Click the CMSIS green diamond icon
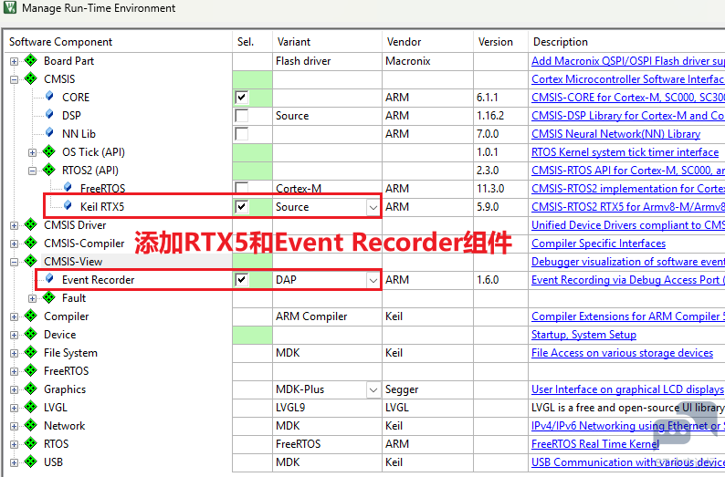Image resolution: width=725 pixels, height=477 pixels. tap(30, 78)
